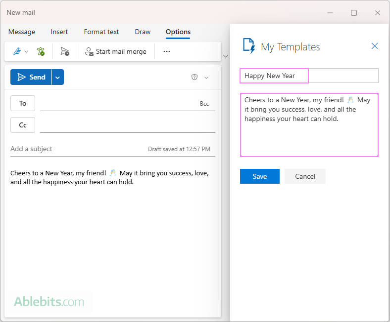Click the signature pen icon in toolbar
The width and height of the screenshot is (390, 322).
[16, 51]
